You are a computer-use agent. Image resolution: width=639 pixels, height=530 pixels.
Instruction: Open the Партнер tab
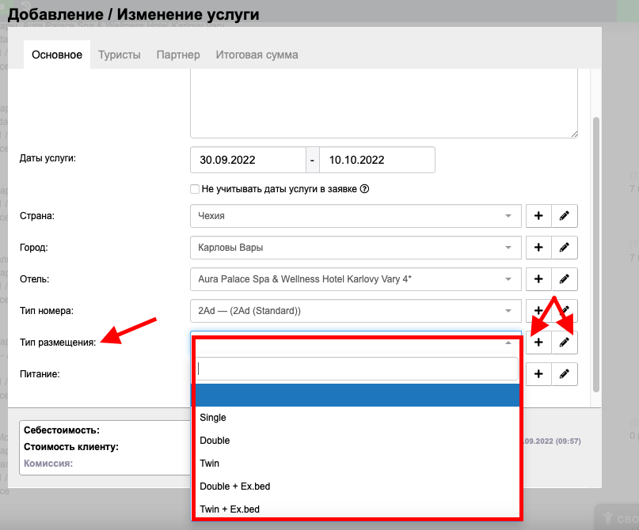point(178,55)
